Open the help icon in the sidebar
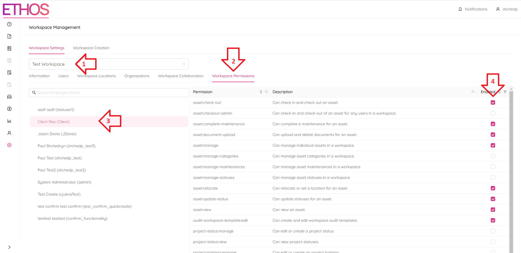 [9, 24]
